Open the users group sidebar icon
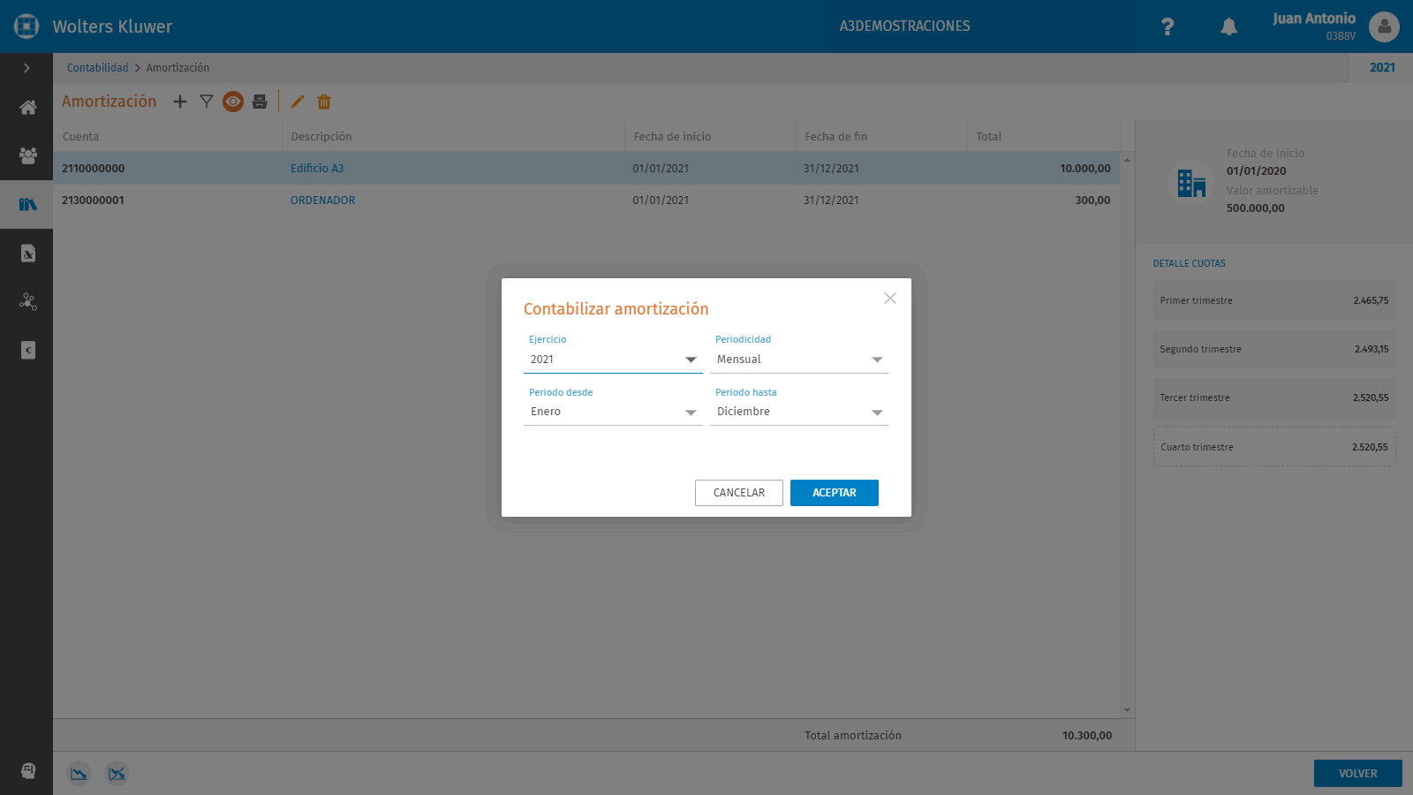Screen dimensions: 1413x795 tap(27, 155)
